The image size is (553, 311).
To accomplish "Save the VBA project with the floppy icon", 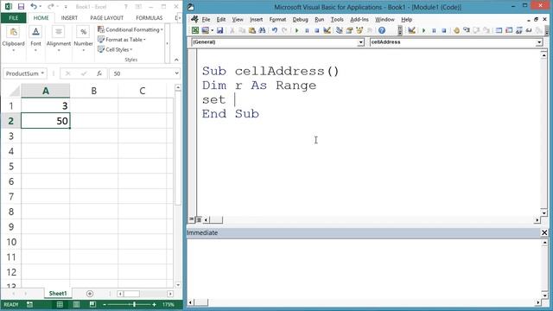I will point(219,31).
